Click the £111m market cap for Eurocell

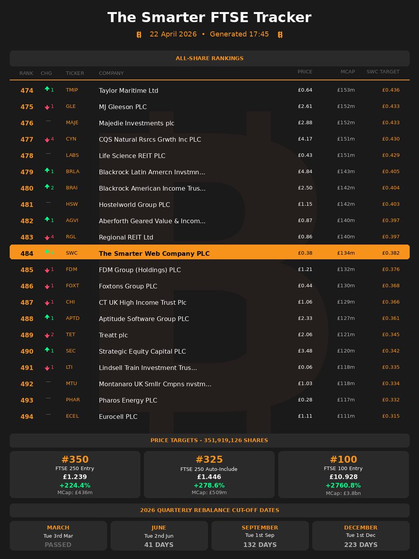point(346,416)
